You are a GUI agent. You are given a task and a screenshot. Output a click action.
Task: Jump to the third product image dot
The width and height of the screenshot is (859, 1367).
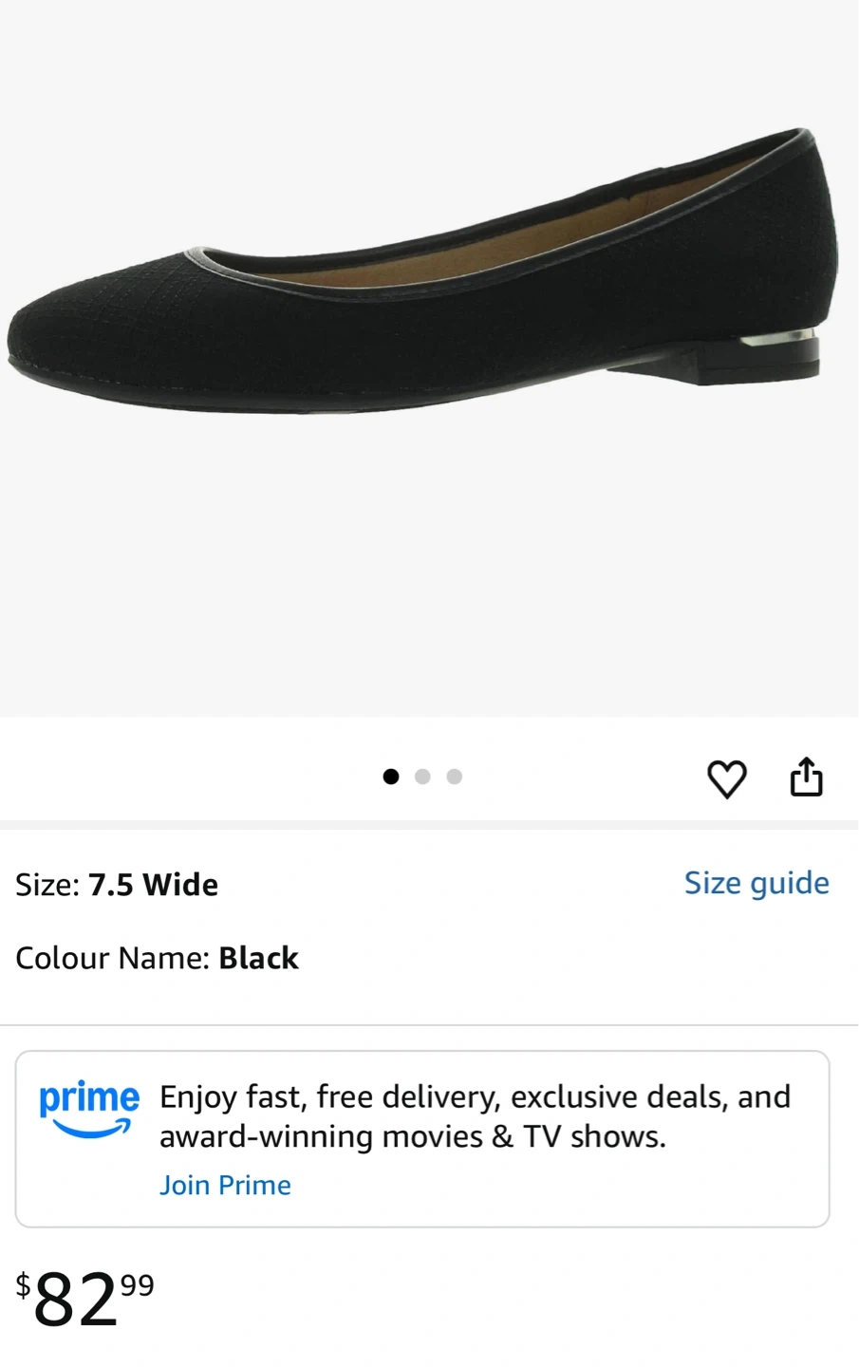pyautogui.click(x=455, y=777)
